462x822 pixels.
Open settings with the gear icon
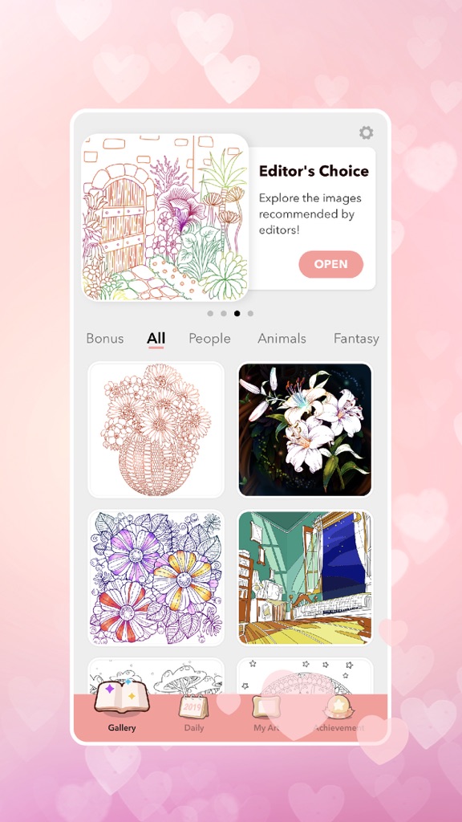(x=366, y=132)
